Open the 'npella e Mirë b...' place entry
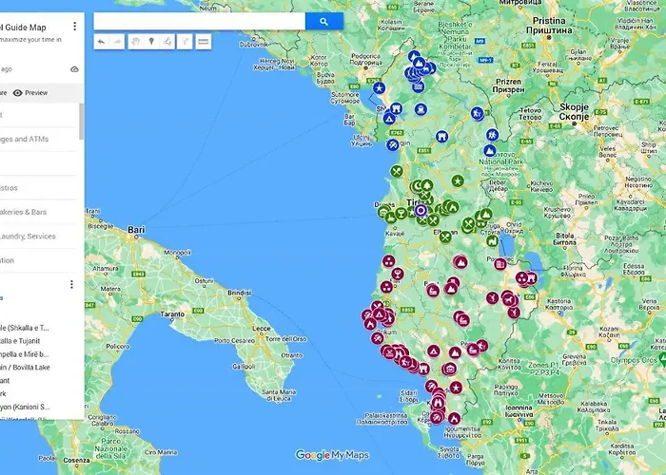 point(25,354)
